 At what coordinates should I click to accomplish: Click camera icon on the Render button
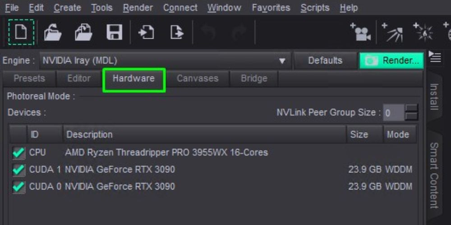click(x=371, y=61)
